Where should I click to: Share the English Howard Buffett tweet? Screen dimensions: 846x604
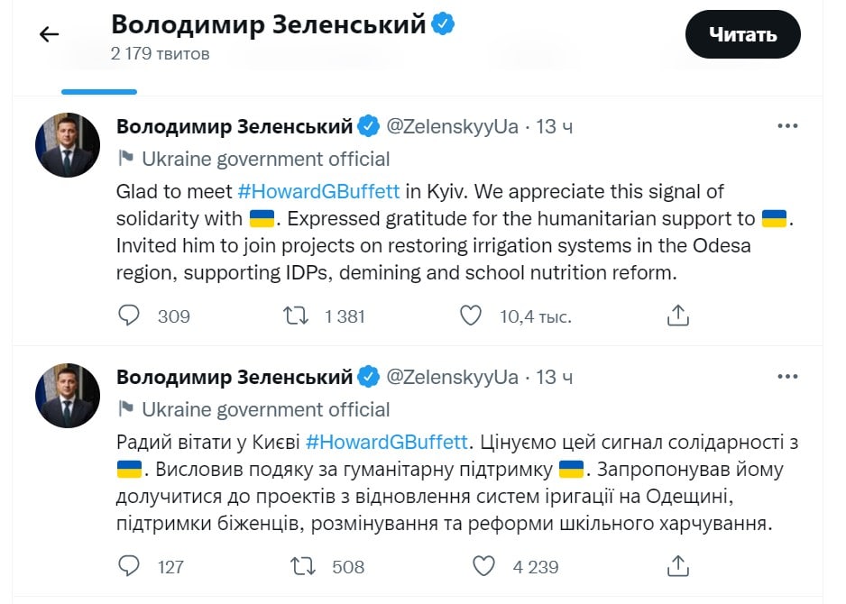click(x=677, y=316)
